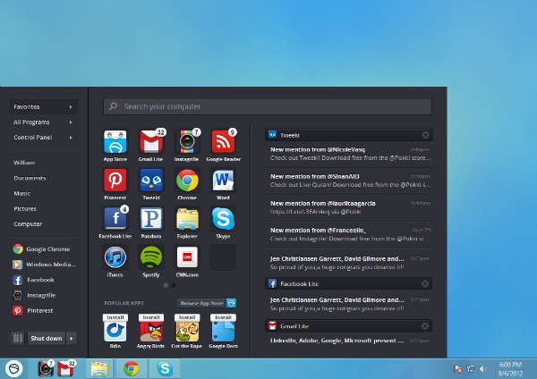Open Google Reader app icon

pyautogui.click(x=223, y=142)
